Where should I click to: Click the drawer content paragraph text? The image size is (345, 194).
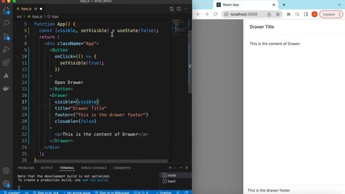[x=275, y=44]
